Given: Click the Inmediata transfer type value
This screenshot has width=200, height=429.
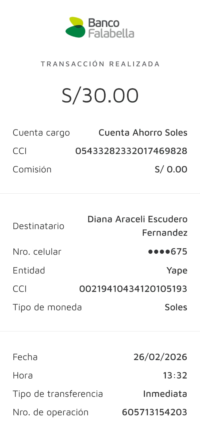Looking at the screenshot, I should pos(165,394).
